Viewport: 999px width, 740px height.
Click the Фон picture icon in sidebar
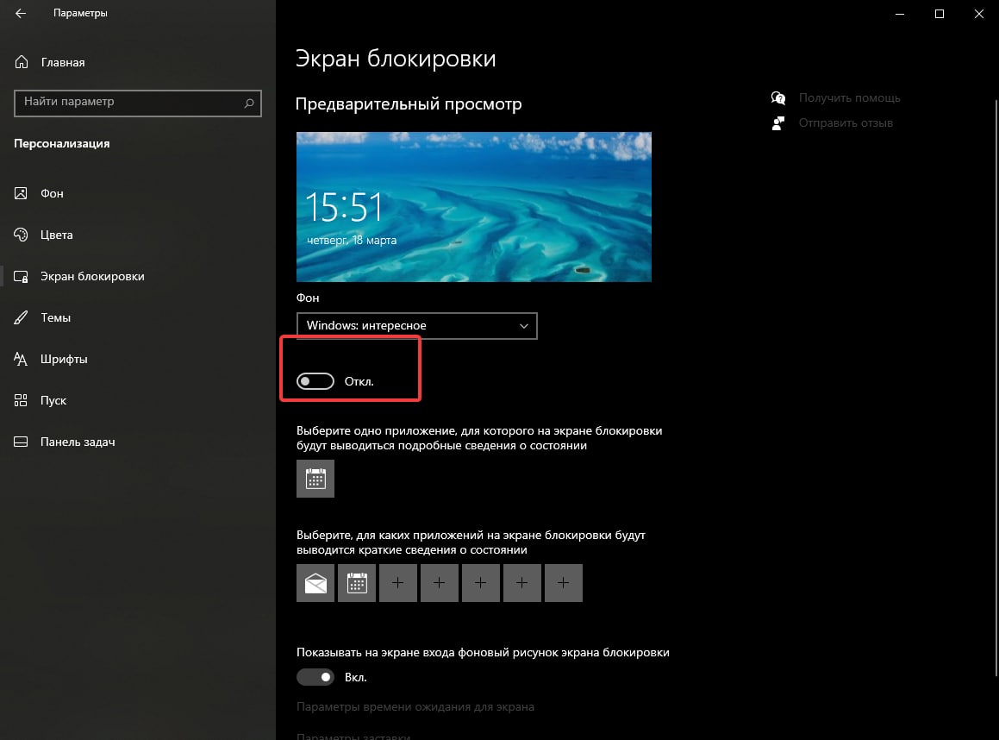pyautogui.click(x=21, y=193)
